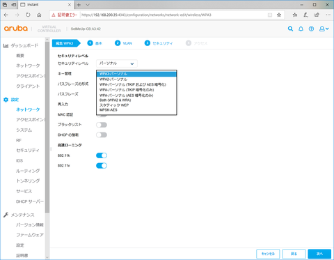Open the browser more options ellipsis
Viewport: 334px width, 260px height.
[328, 15]
